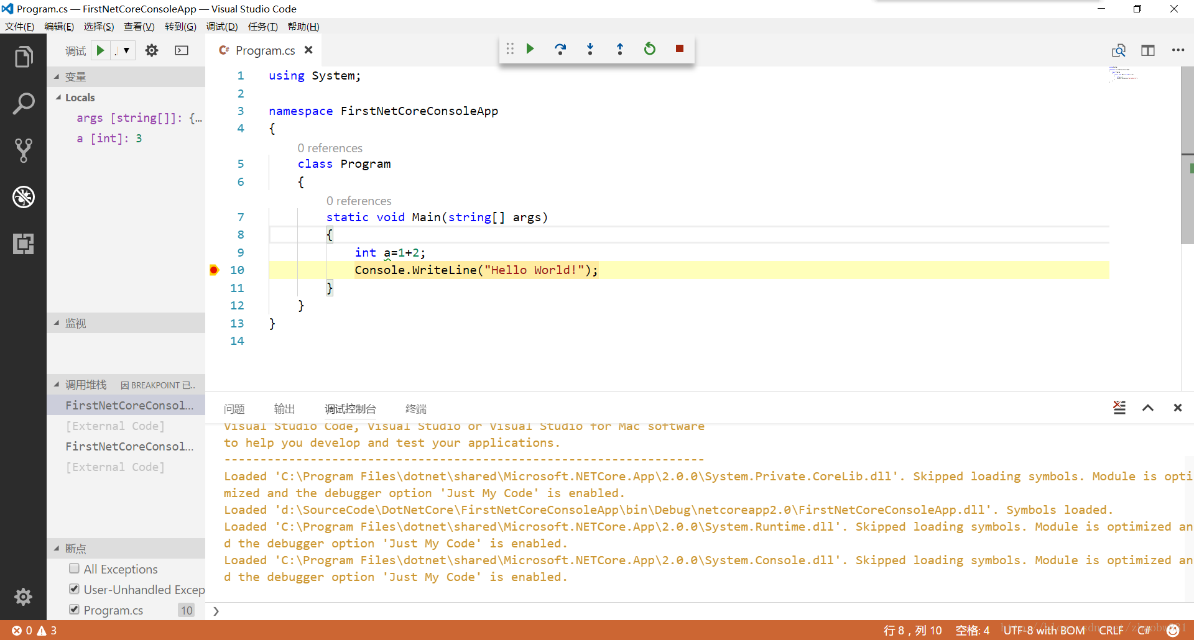
Task: Switch to the 问题 (Problems) panel tab
Action: click(x=234, y=408)
